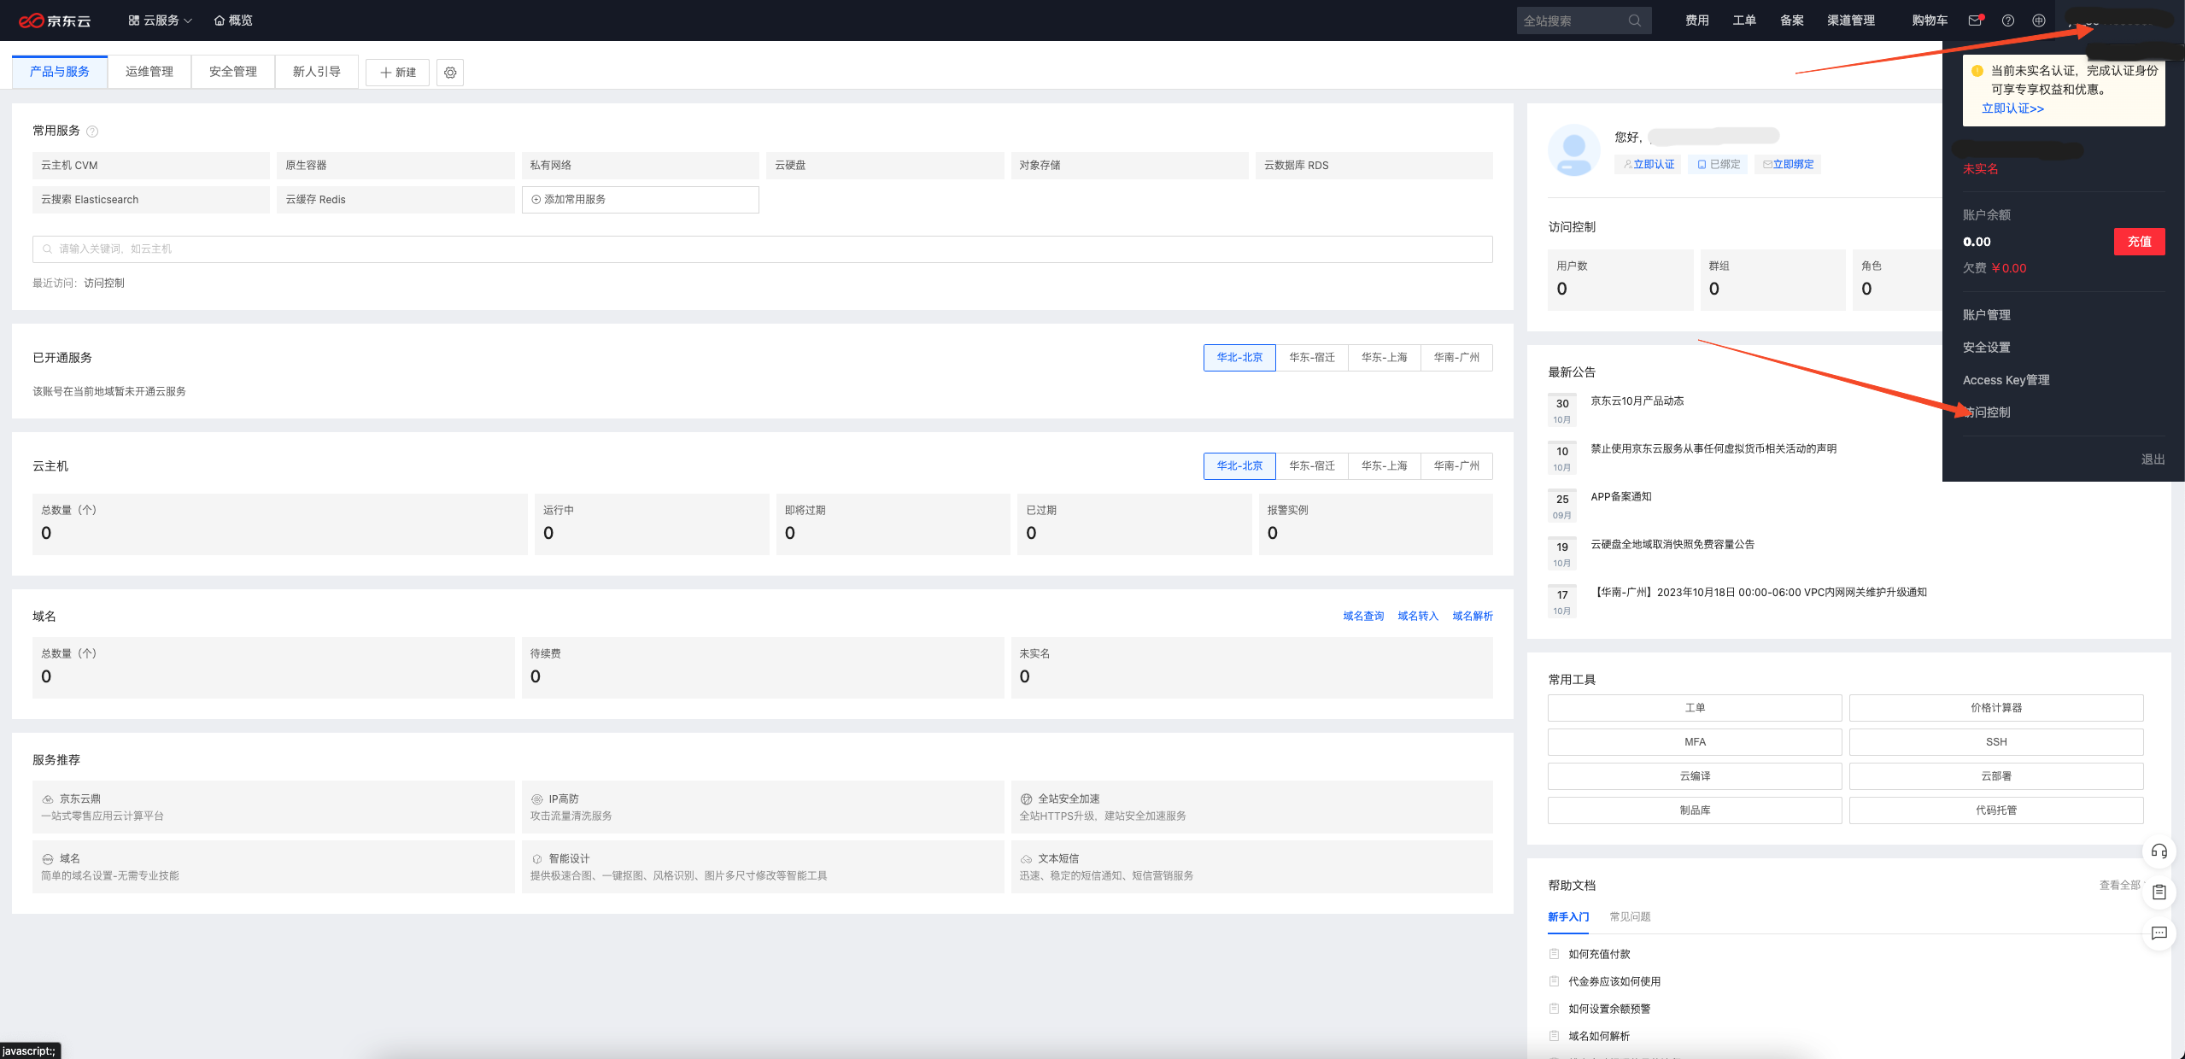This screenshot has width=2185, height=1059.
Task: Click the chat feedback floating icon
Action: click(2159, 933)
